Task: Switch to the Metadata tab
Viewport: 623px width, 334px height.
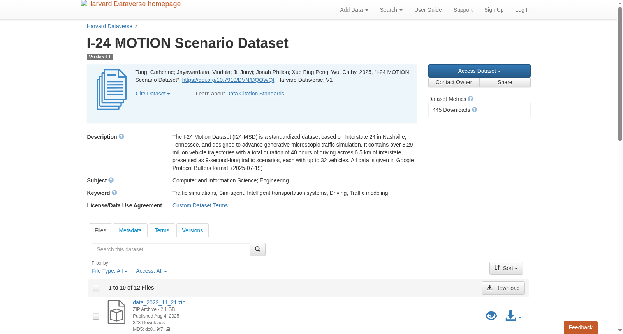Action: pos(130,230)
